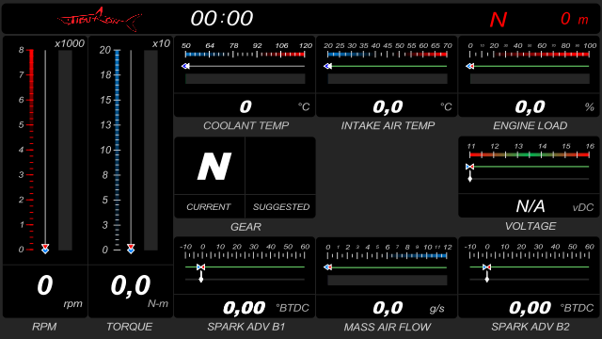Click the large N current gear display
Screen dimensions: 602x339
click(214, 166)
